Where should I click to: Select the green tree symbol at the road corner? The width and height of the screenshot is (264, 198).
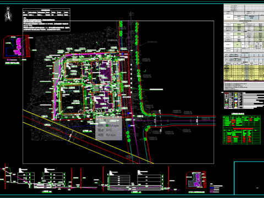point(150,115)
